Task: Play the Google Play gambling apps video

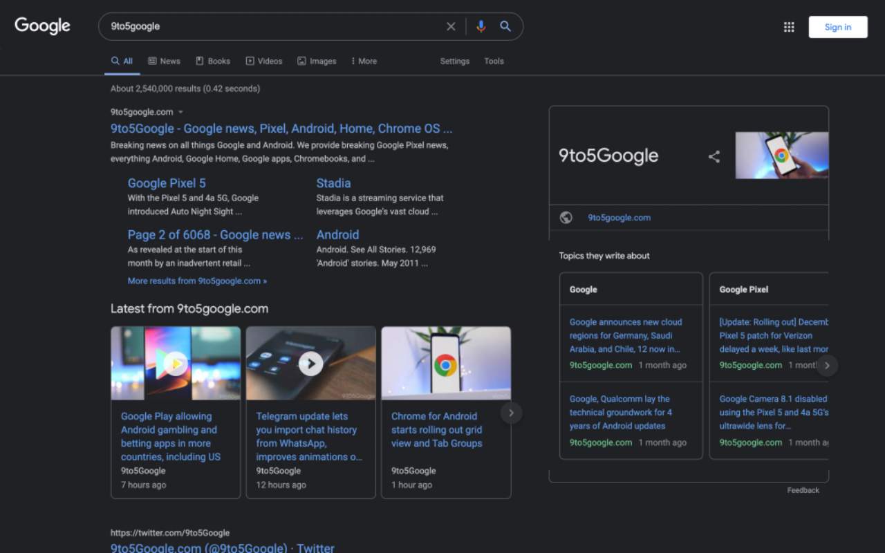Action: [x=176, y=363]
